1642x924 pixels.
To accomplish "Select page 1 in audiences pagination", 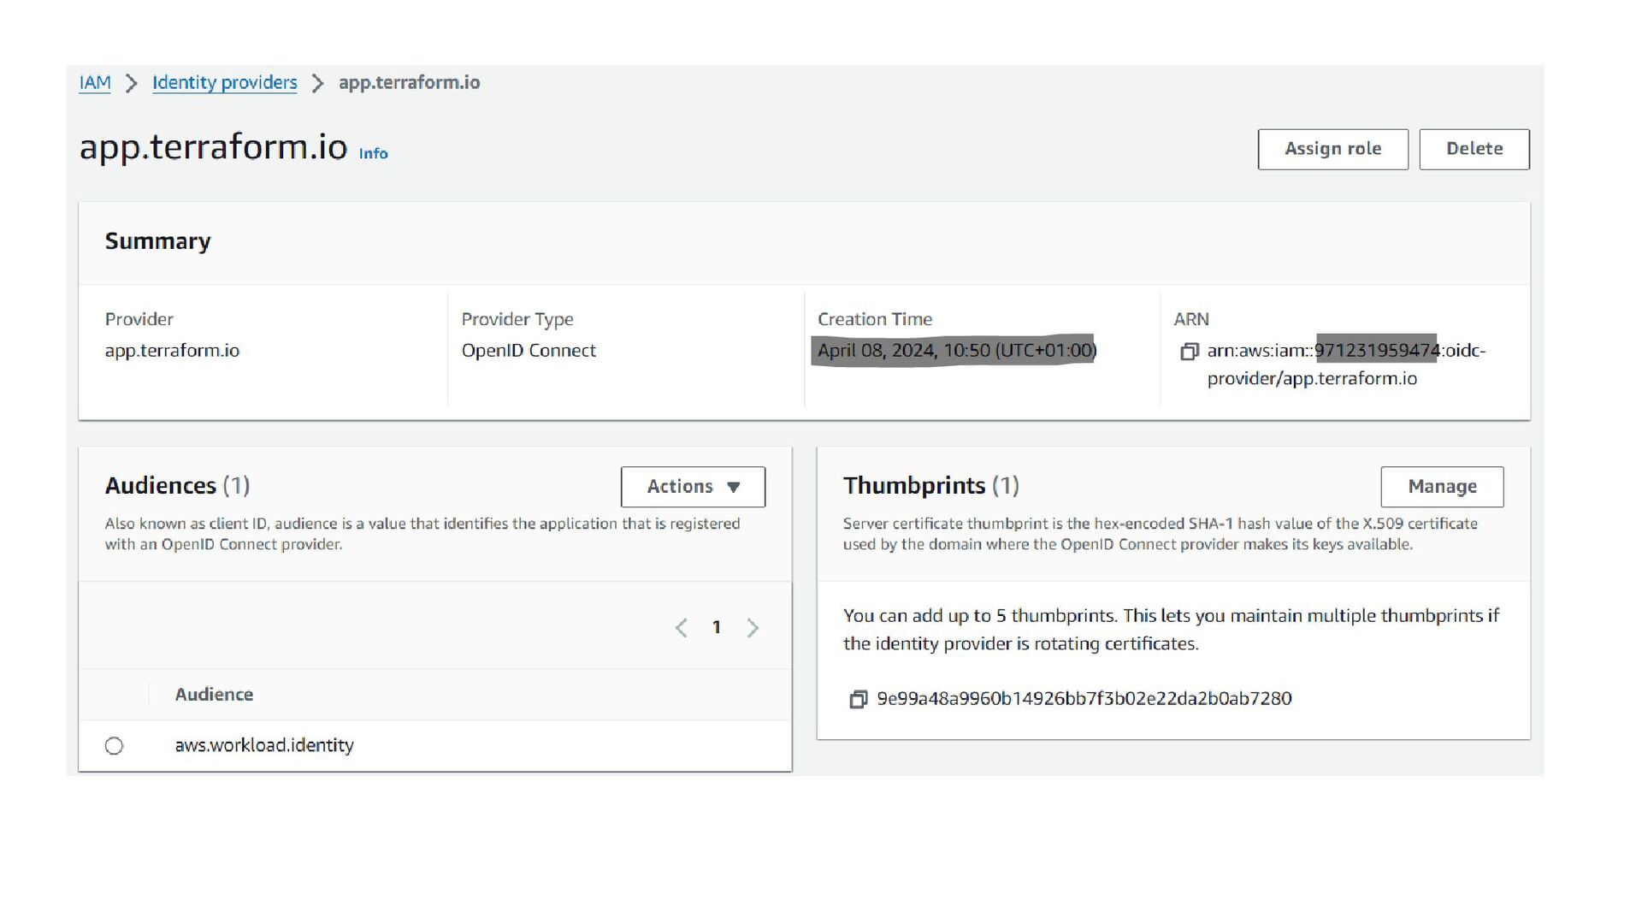I will pyautogui.click(x=717, y=627).
